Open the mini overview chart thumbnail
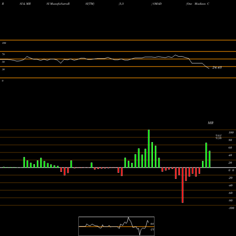236x236 pixels. pos(117,226)
